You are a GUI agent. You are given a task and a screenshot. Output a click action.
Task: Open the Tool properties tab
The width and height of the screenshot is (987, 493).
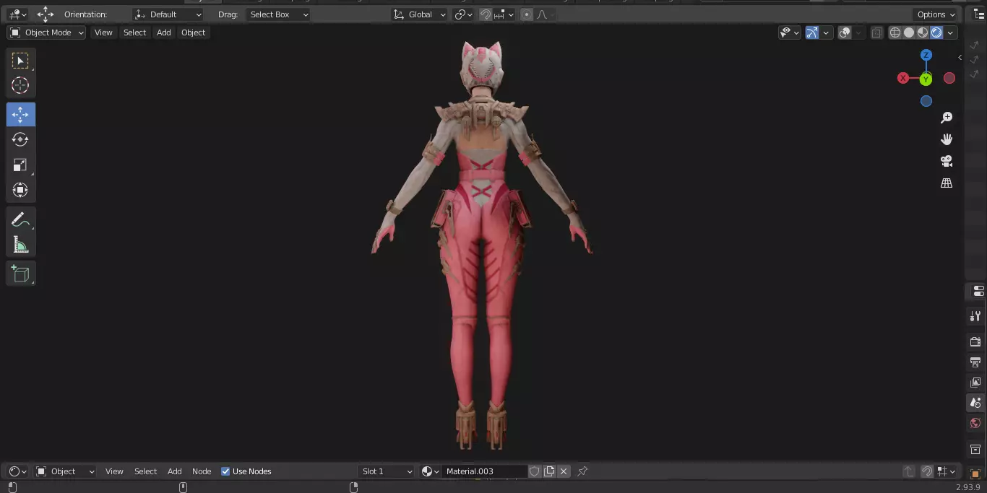click(975, 316)
